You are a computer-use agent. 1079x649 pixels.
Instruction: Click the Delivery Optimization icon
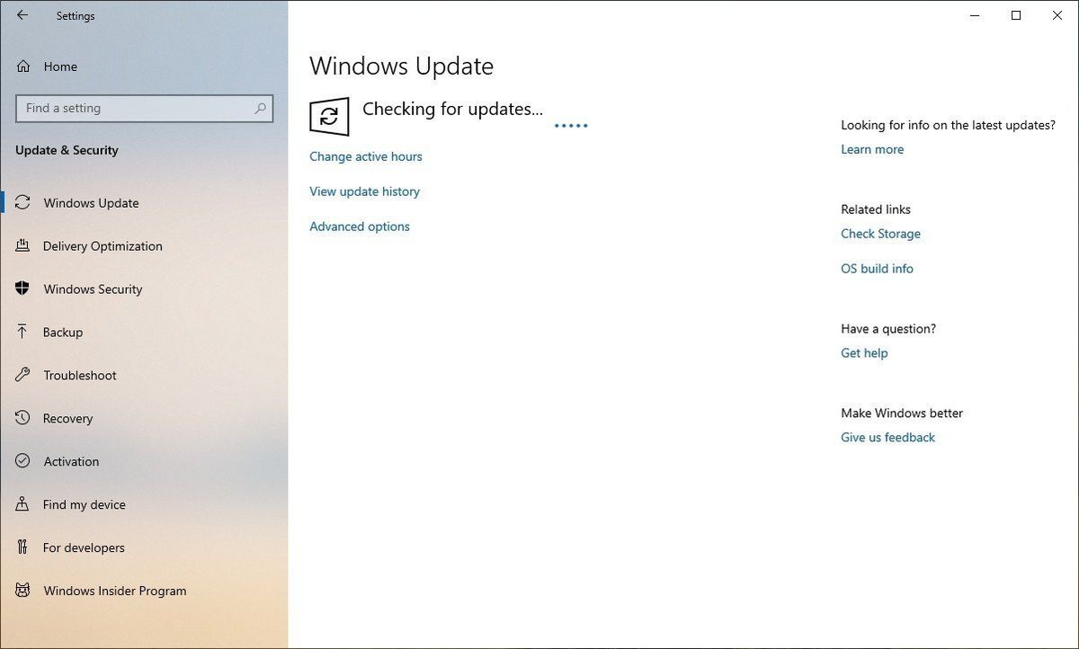pos(22,245)
